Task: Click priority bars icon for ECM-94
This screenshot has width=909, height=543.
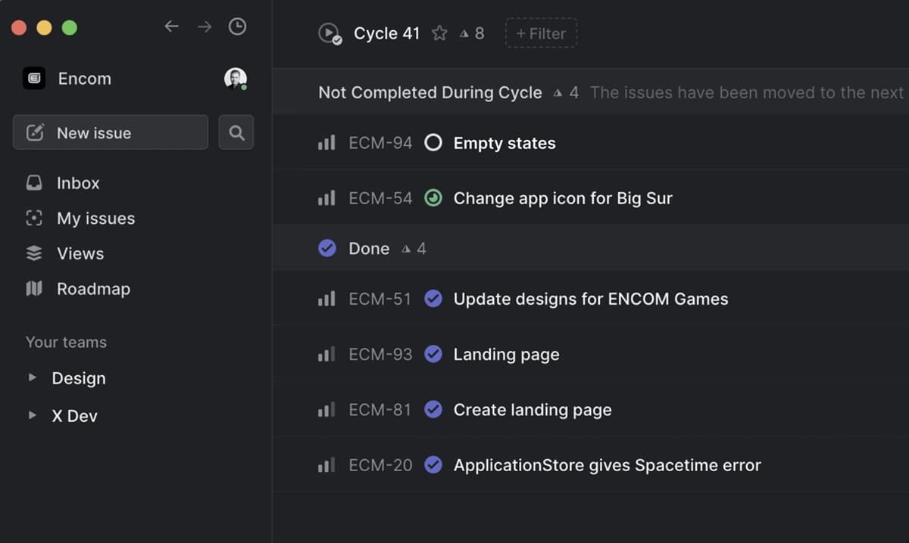Action: 326,143
